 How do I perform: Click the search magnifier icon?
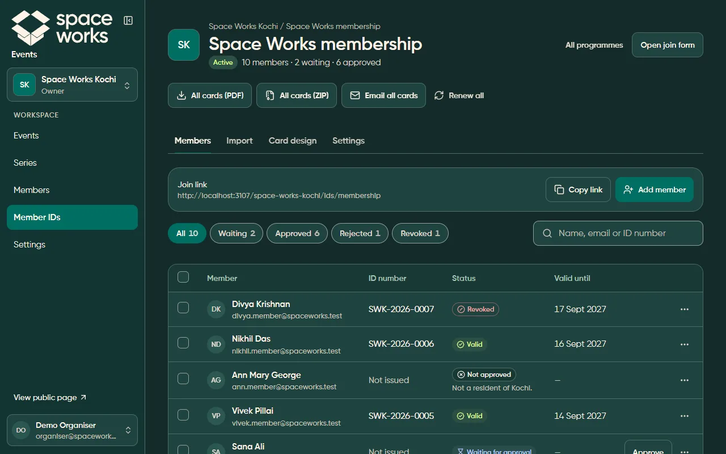point(547,233)
